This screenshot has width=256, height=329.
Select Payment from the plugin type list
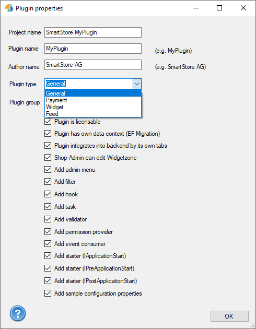click(x=93, y=100)
